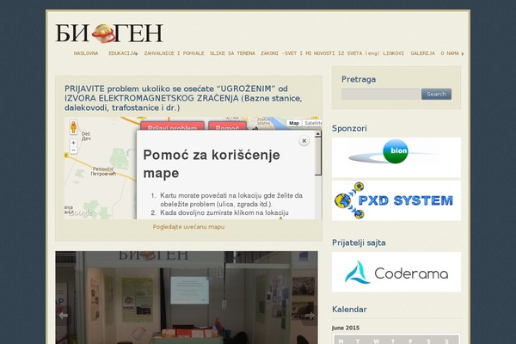The width and height of the screenshot is (516, 344).
Task: Click the slideshow exhibition photo
Action: point(187,298)
